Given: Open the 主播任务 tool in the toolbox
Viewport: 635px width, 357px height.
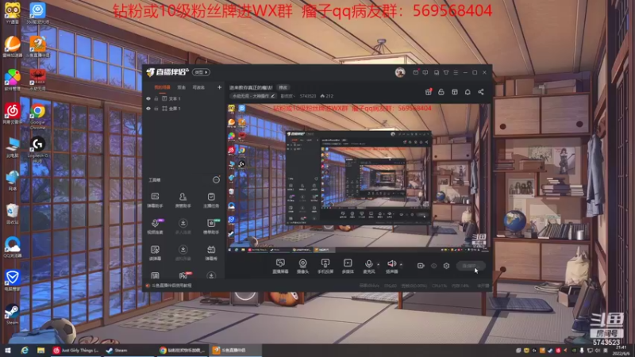Looking at the screenshot, I should [211, 200].
